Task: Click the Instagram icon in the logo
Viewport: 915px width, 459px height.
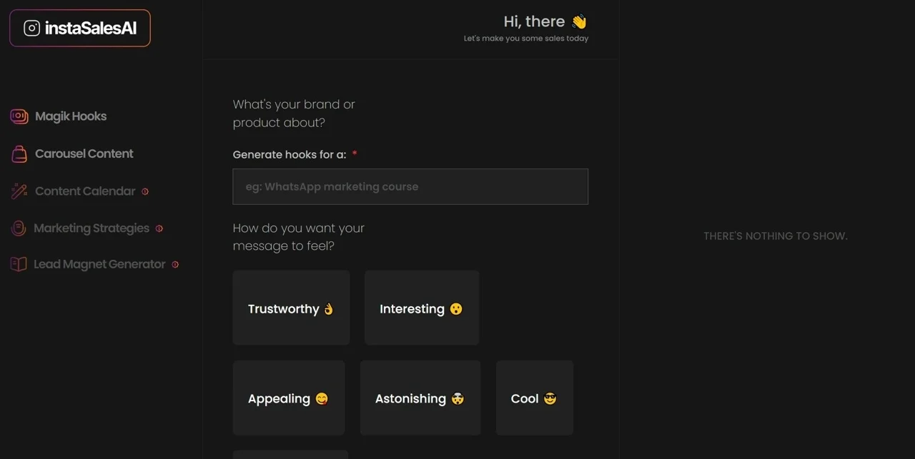Action: 31,28
